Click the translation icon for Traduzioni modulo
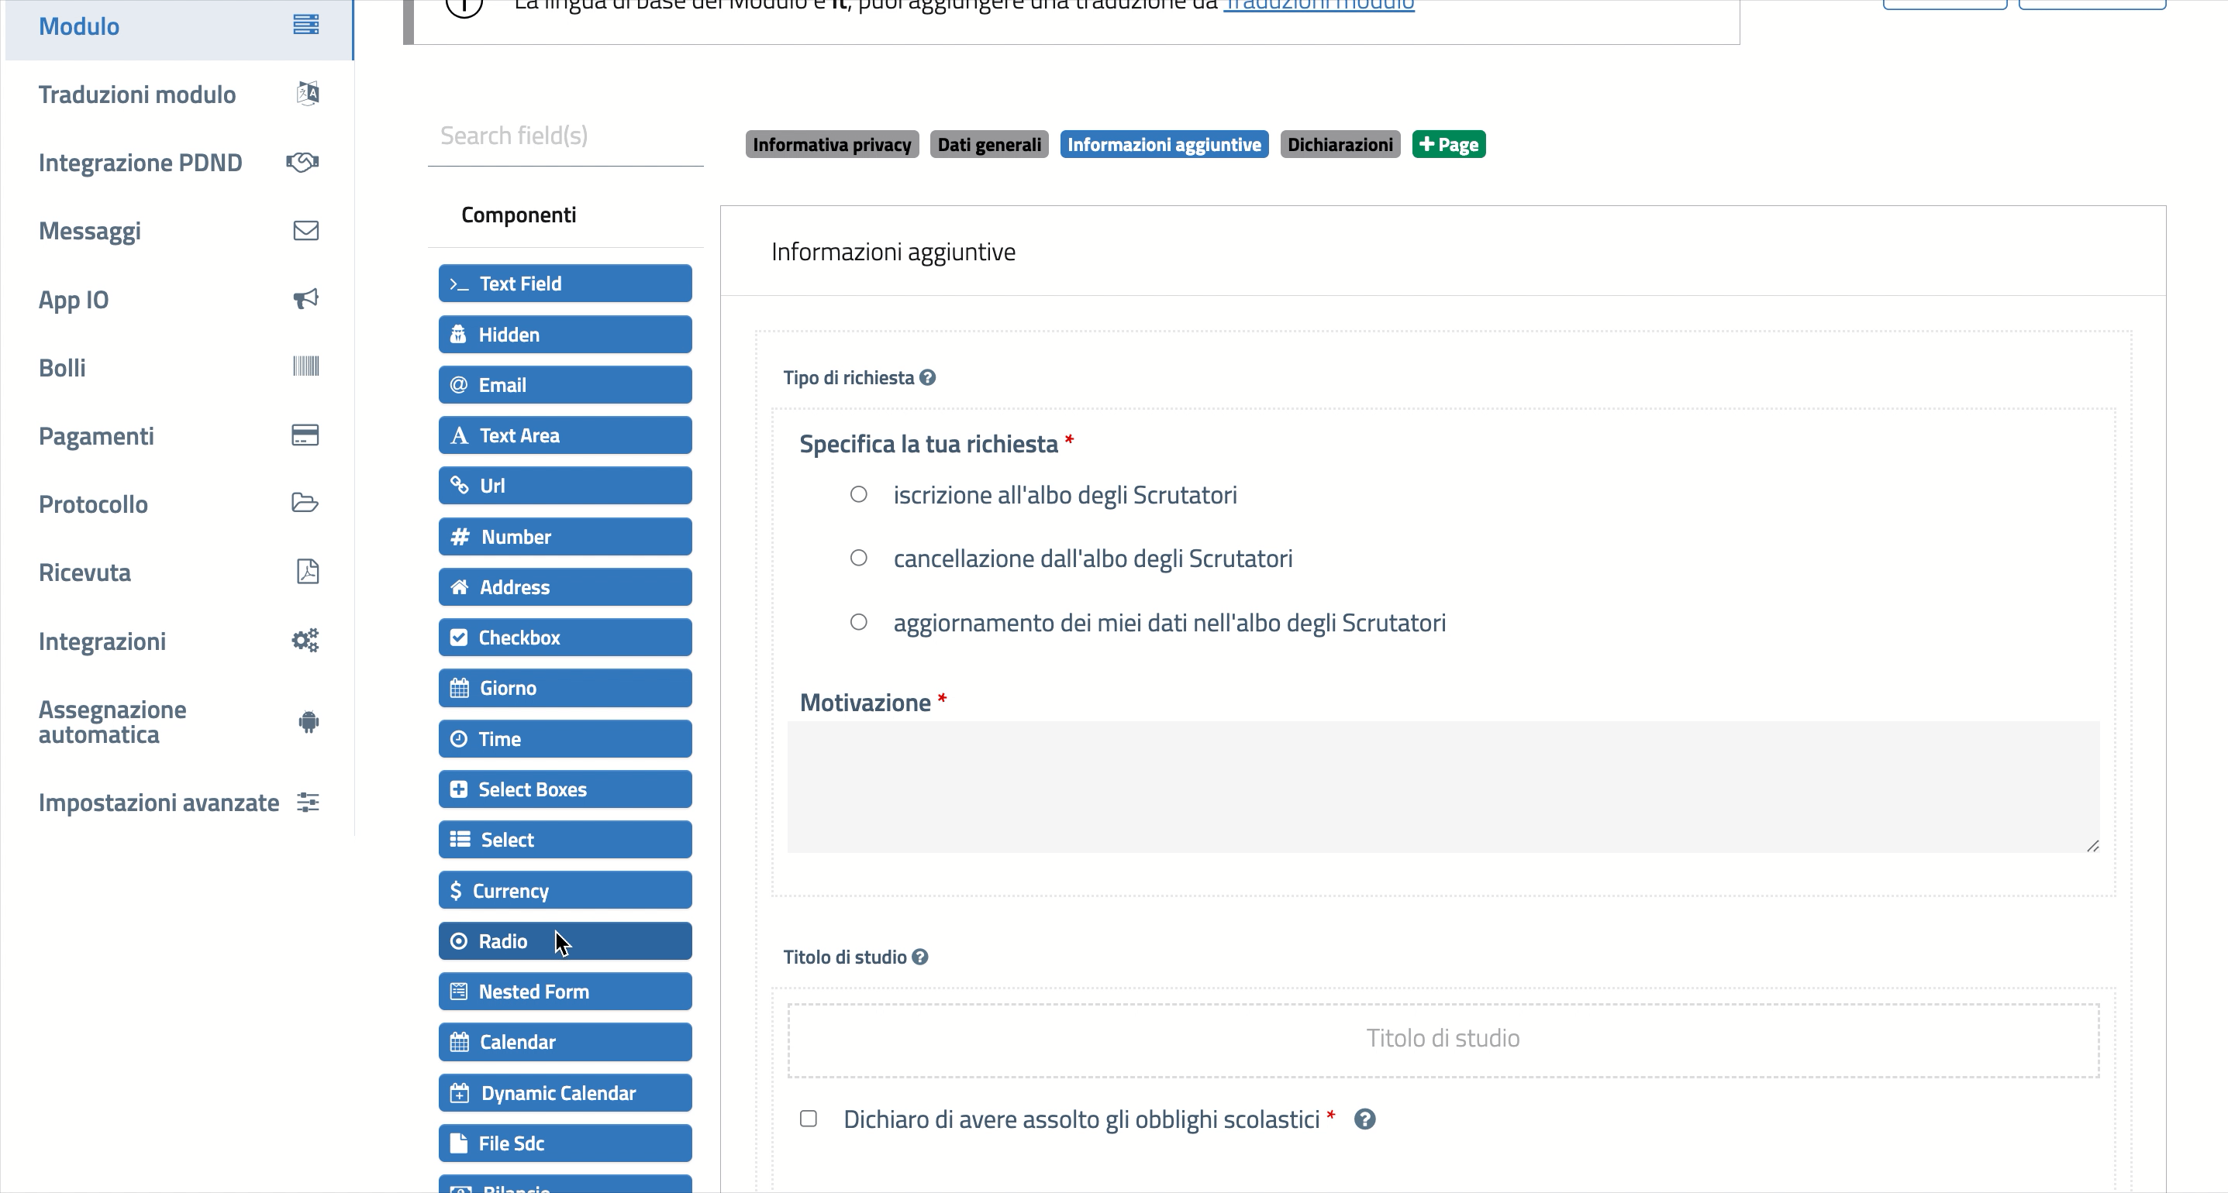2228x1193 pixels. (307, 94)
